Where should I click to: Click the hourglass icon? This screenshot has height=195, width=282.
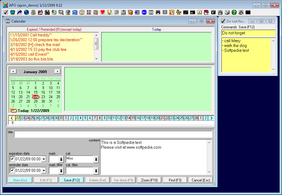89,12
